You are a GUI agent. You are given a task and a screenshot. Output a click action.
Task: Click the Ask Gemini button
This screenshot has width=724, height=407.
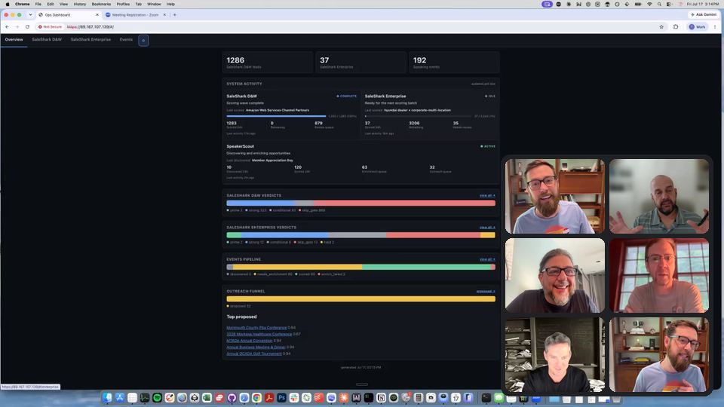click(703, 15)
